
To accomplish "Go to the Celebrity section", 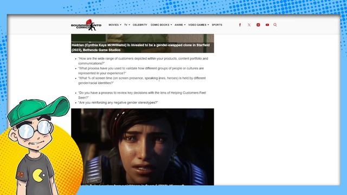I will coord(140,25).
